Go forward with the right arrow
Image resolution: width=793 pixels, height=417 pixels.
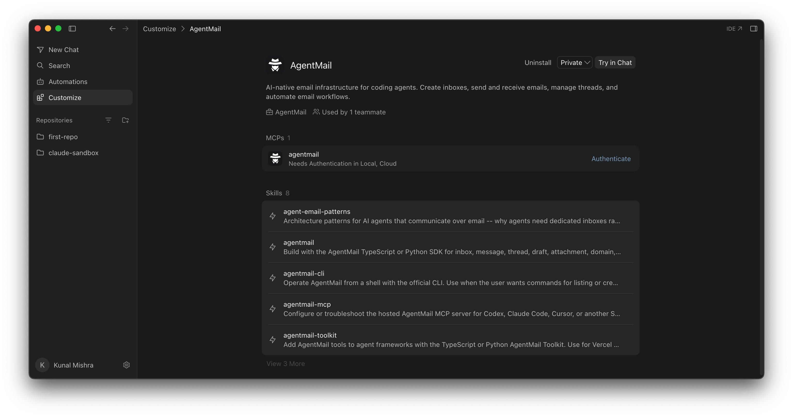[125, 29]
